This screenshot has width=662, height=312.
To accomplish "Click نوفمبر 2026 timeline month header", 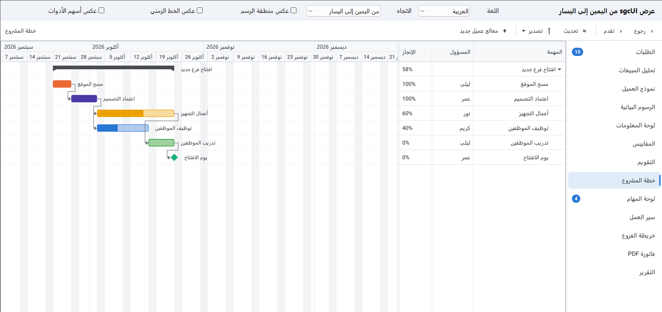I will [x=259, y=47].
